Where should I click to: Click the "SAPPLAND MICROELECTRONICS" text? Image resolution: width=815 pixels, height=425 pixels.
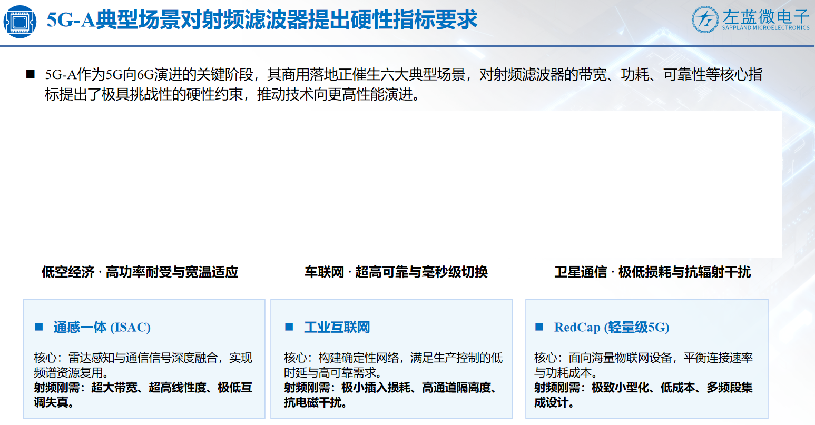765,28
